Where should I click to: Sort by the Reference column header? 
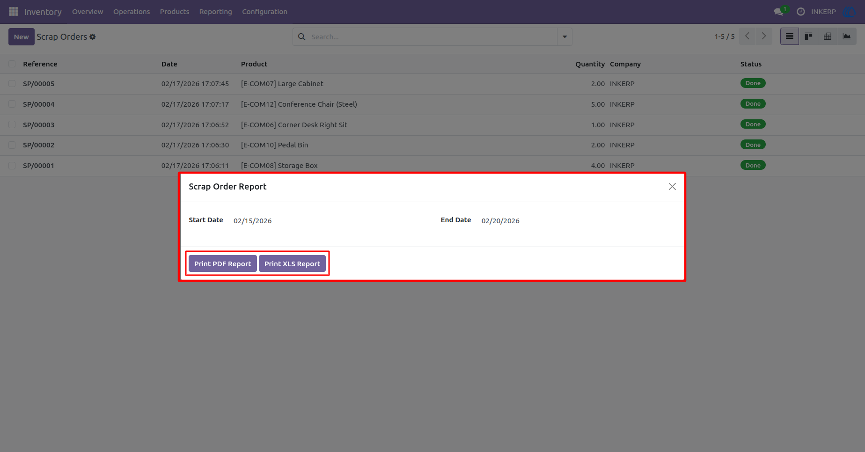click(40, 64)
